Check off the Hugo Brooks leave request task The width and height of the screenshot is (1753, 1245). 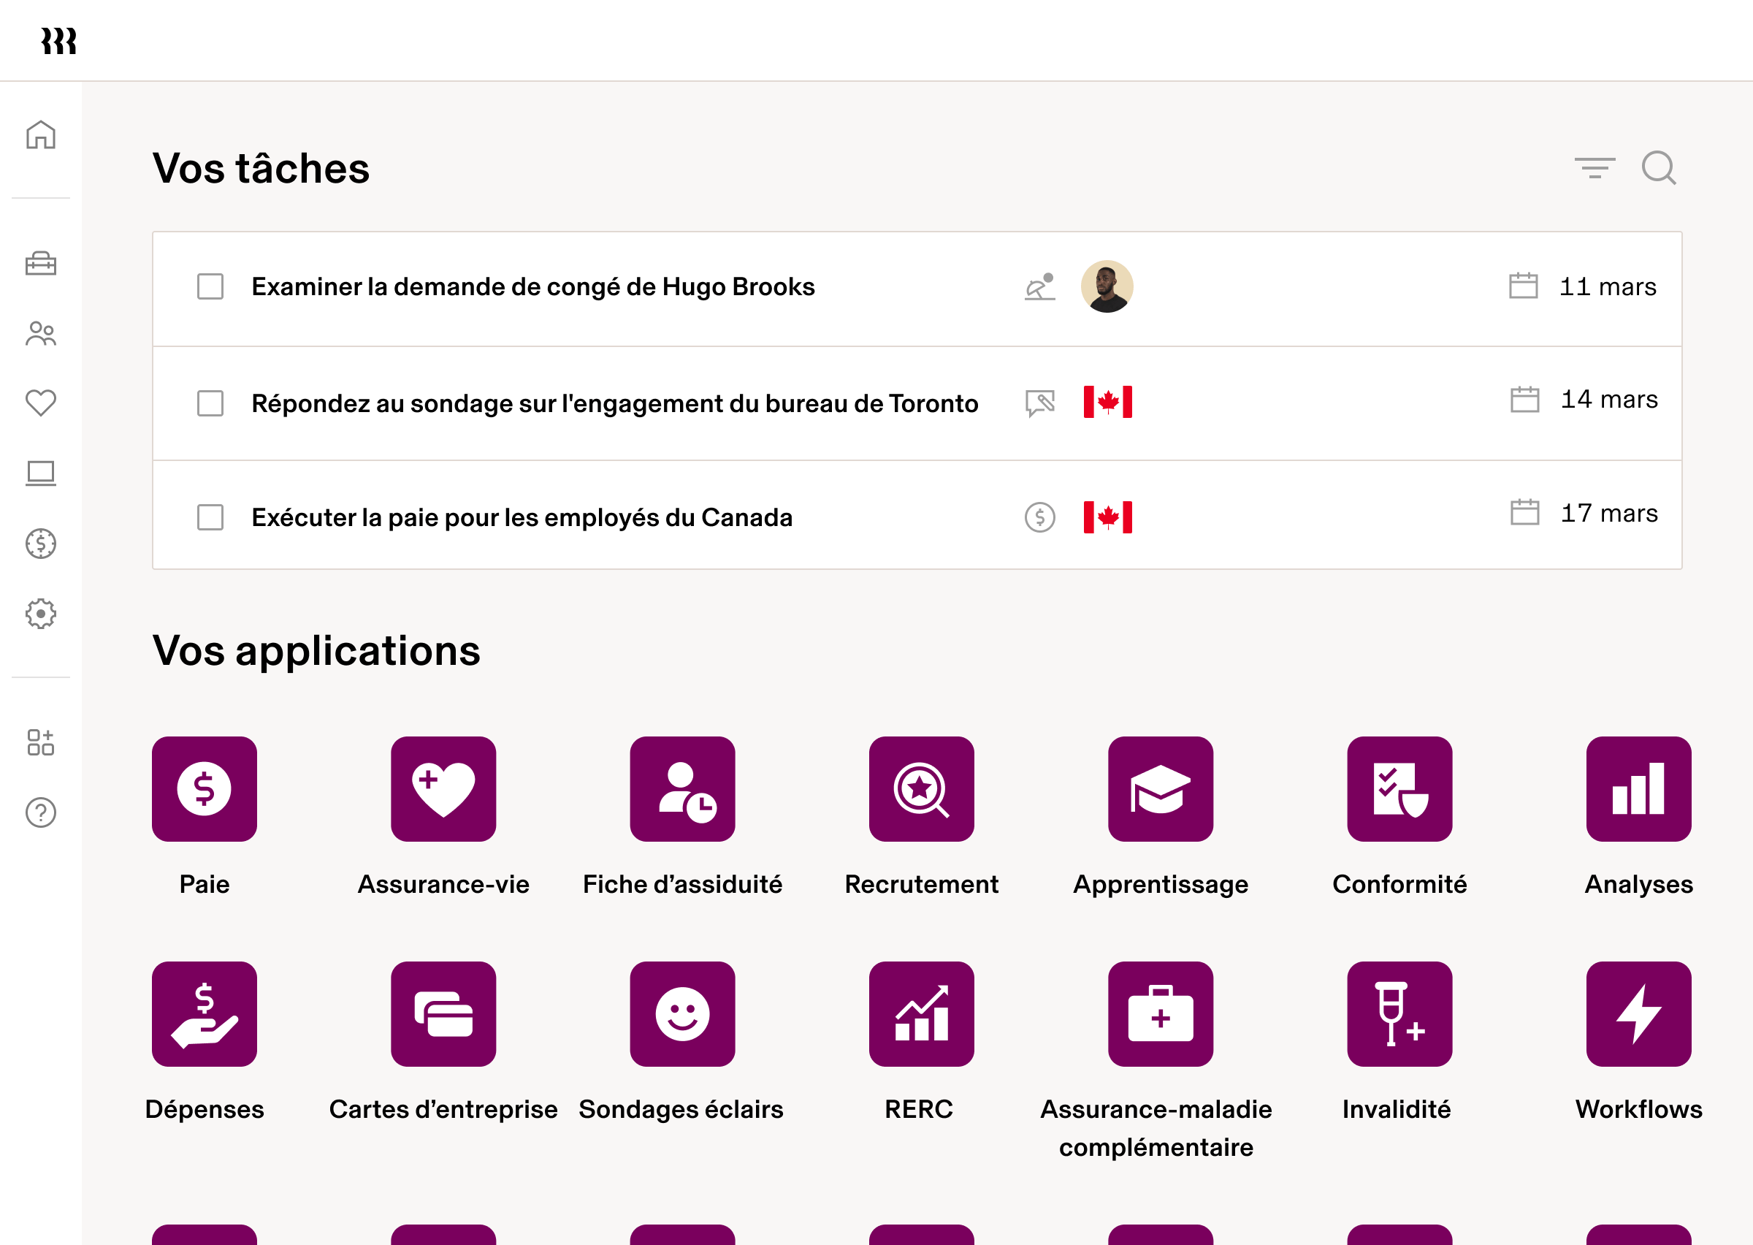pyautogui.click(x=209, y=286)
